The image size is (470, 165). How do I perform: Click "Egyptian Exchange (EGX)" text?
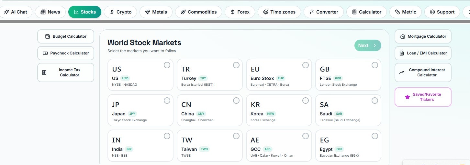tap(339, 156)
